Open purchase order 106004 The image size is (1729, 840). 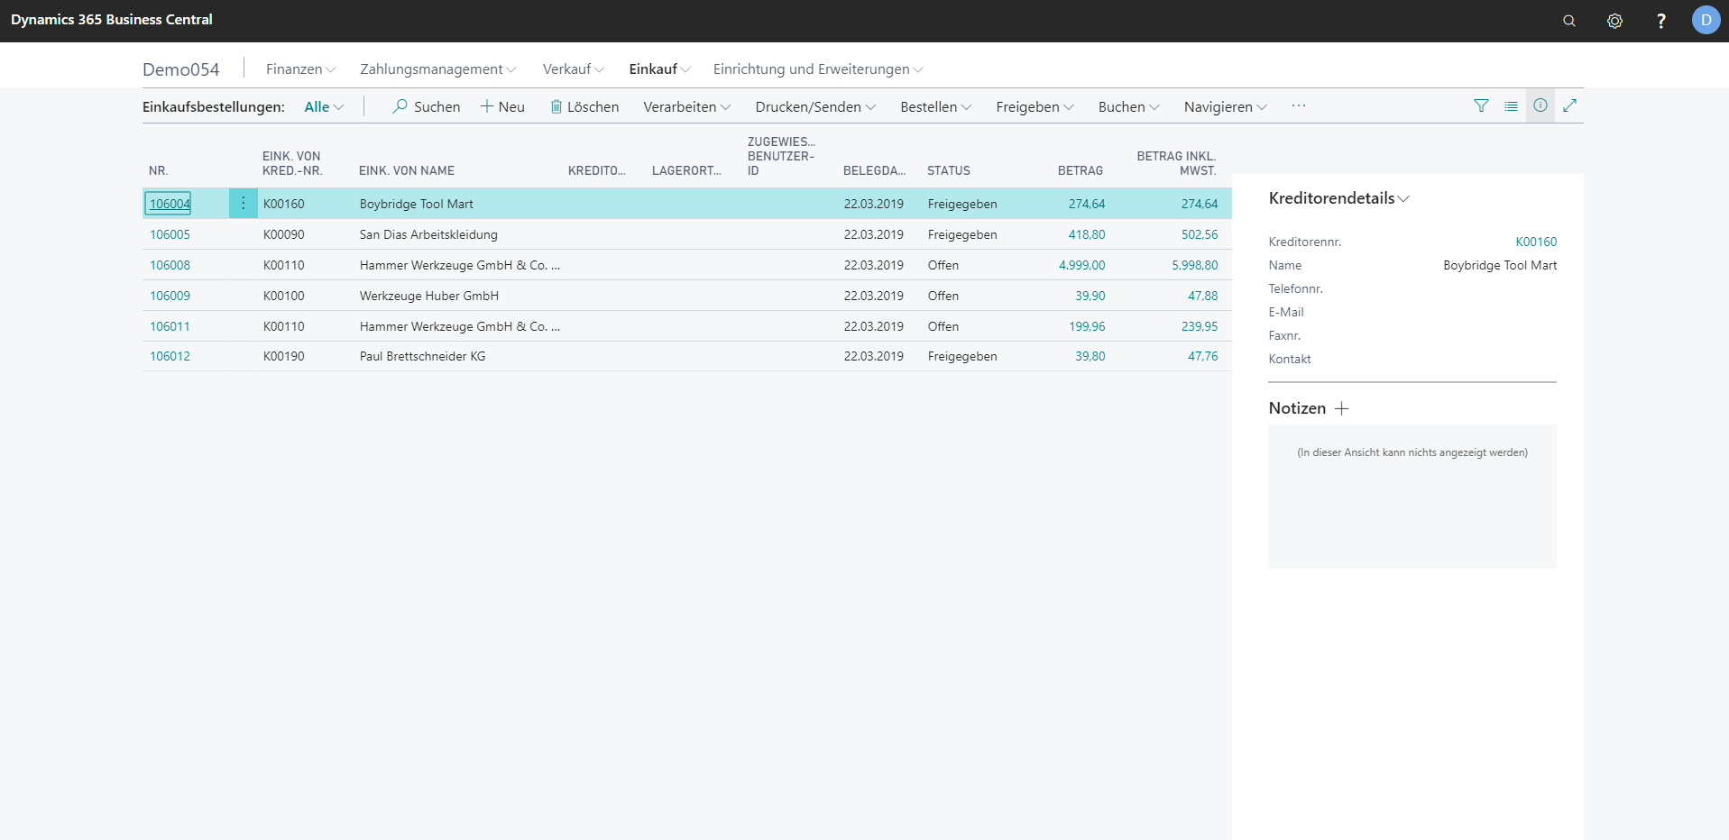[x=170, y=204]
